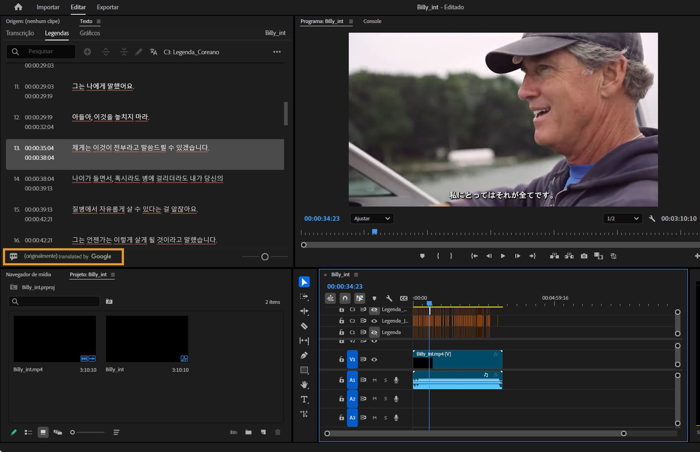Toggle snap in the timeline

point(345,298)
